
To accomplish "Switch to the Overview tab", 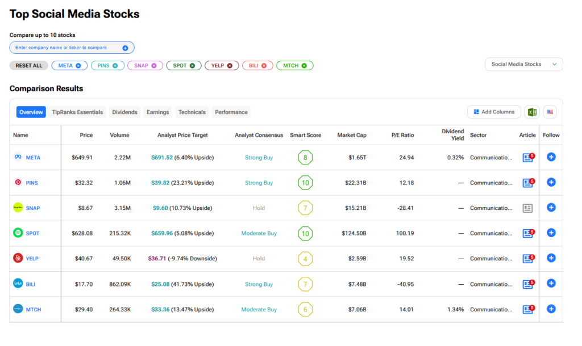I will [x=31, y=112].
